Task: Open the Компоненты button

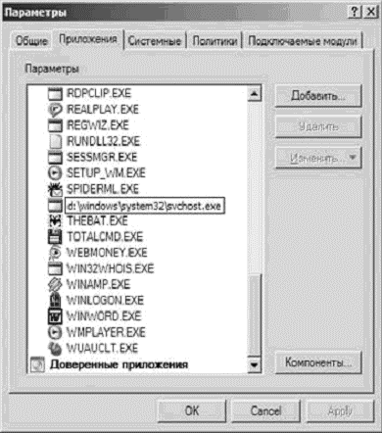Action: point(318,362)
